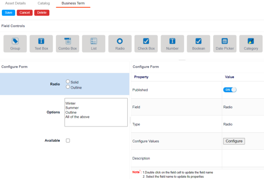Click the Configure Values property label
The image size is (264, 179).
click(145, 141)
